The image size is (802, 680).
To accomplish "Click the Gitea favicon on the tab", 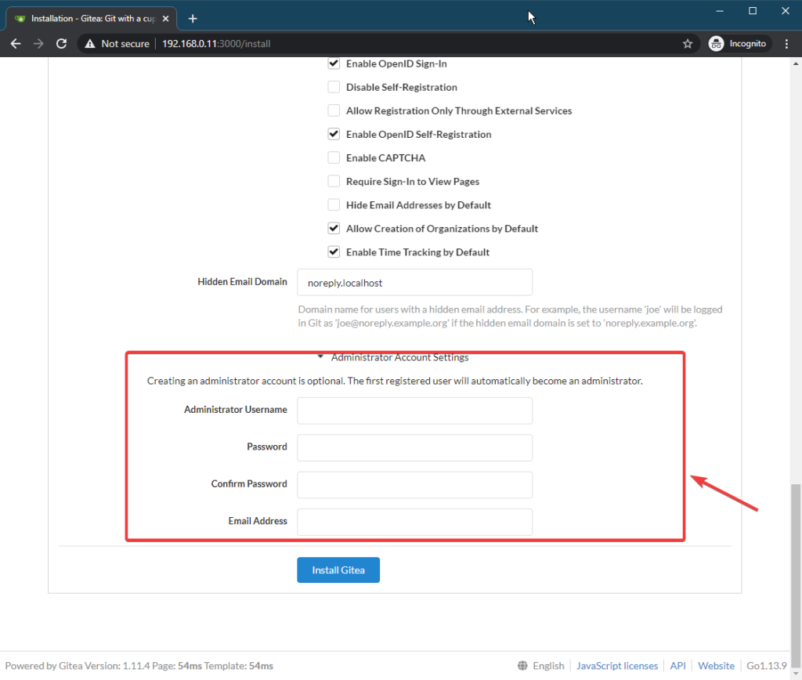I will pos(20,19).
